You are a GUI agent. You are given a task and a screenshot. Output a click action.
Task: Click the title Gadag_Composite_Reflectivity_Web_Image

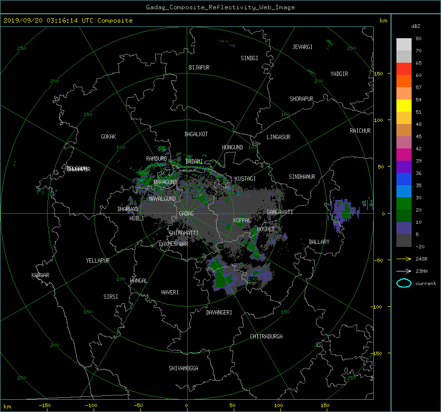tap(220, 7)
